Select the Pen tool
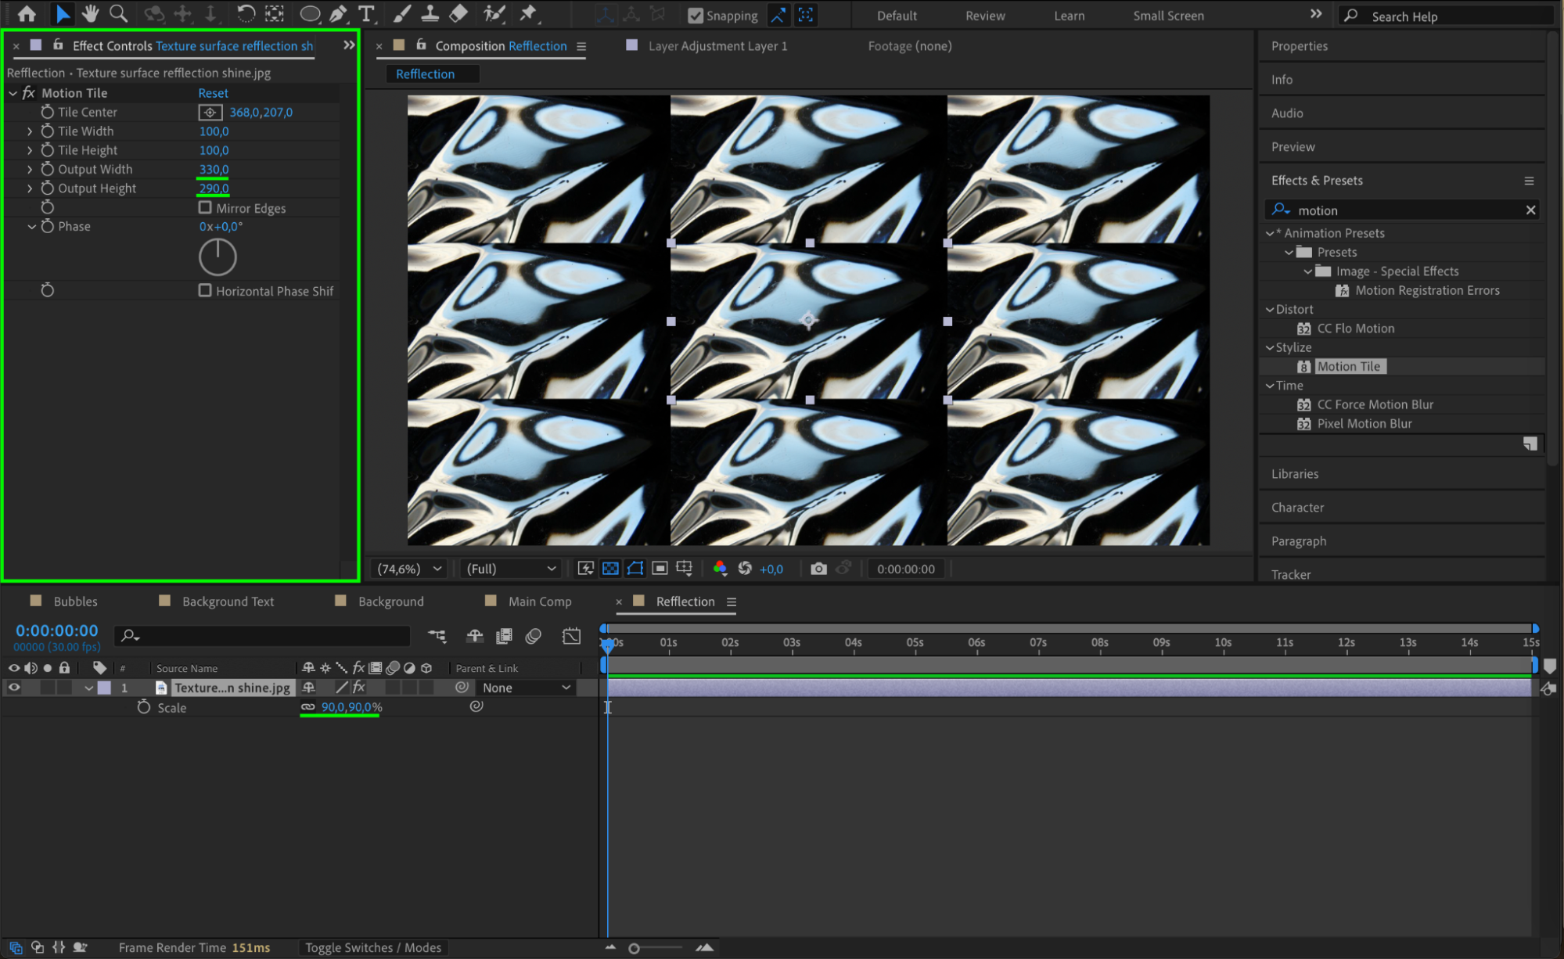The image size is (1564, 959). (x=338, y=13)
